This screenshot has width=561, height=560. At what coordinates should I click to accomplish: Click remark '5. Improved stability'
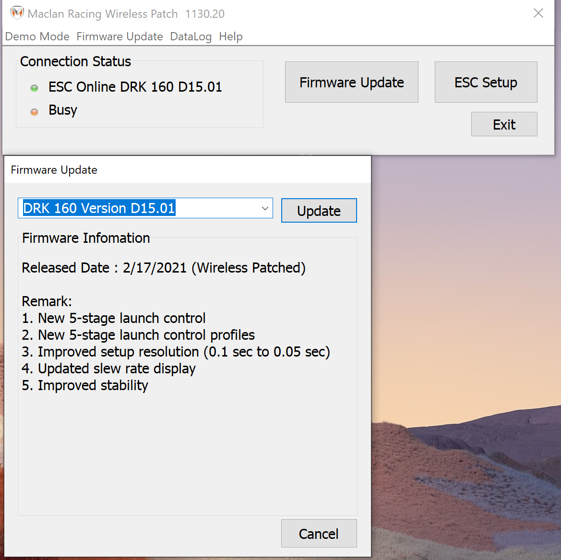click(x=85, y=385)
